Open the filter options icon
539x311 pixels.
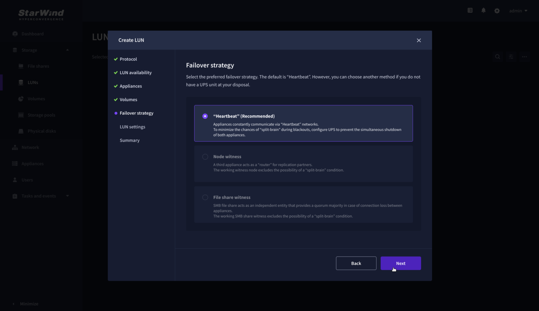pos(511,57)
